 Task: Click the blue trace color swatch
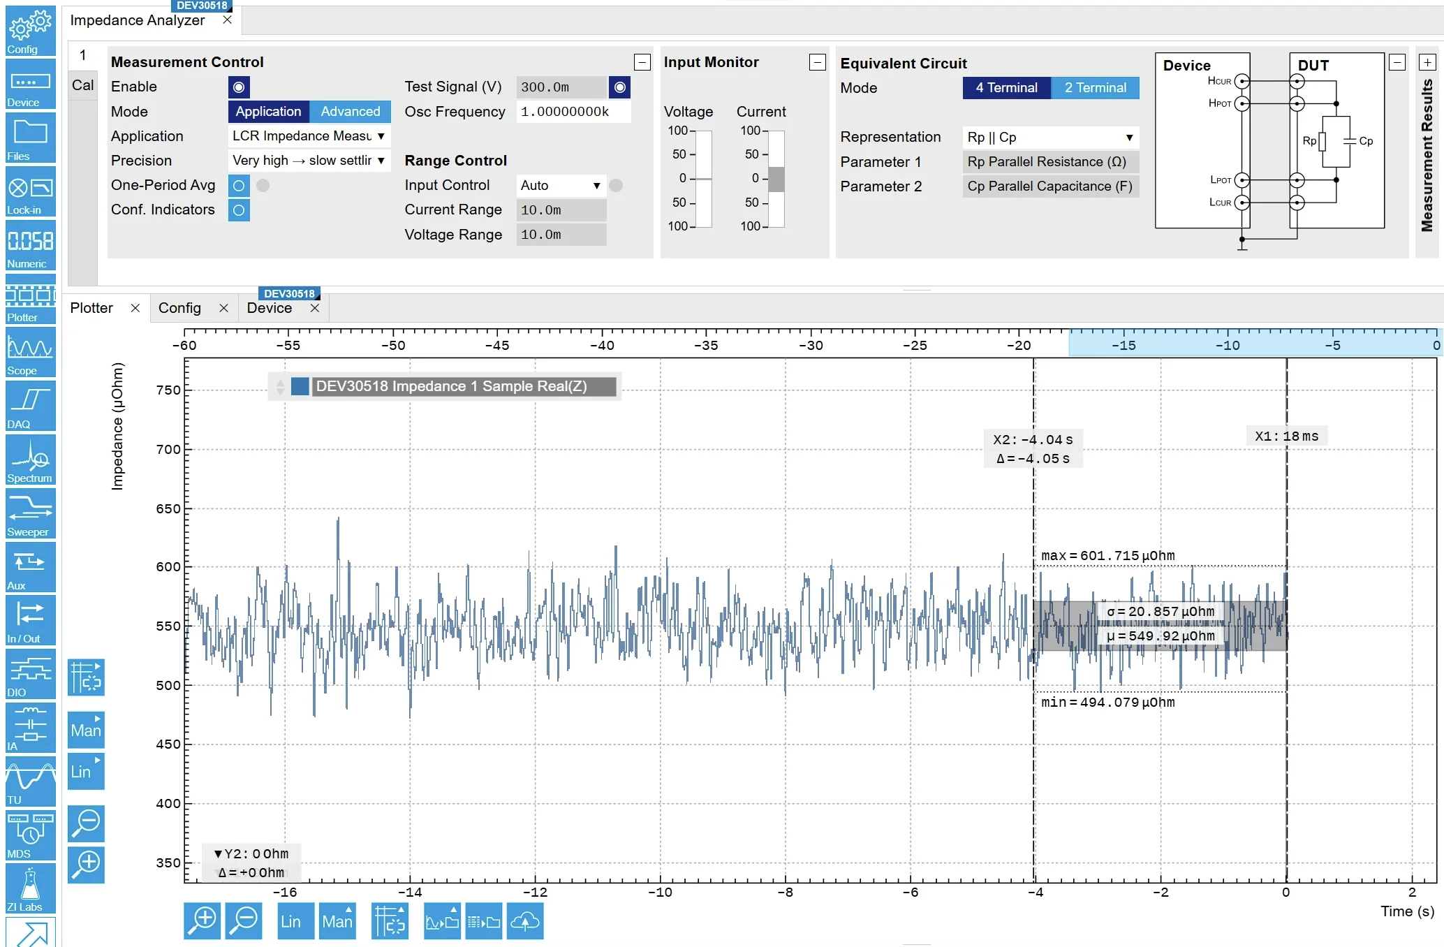coord(300,386)
